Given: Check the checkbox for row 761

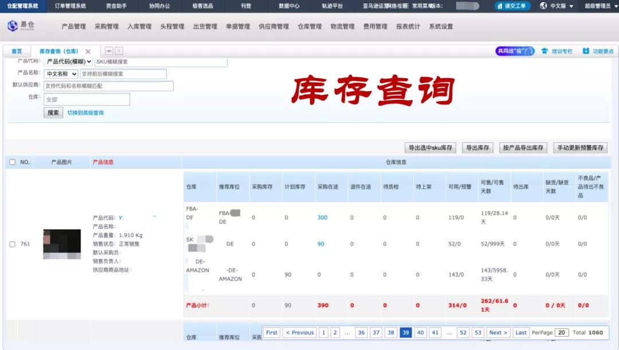Looking at the screenshot, I should 12,243.
